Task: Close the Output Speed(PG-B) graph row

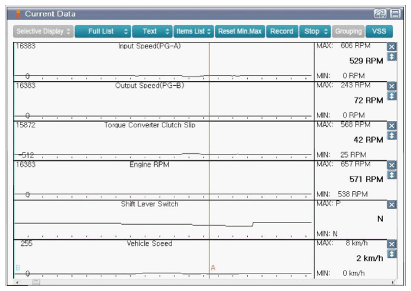Action: point(392,86)
